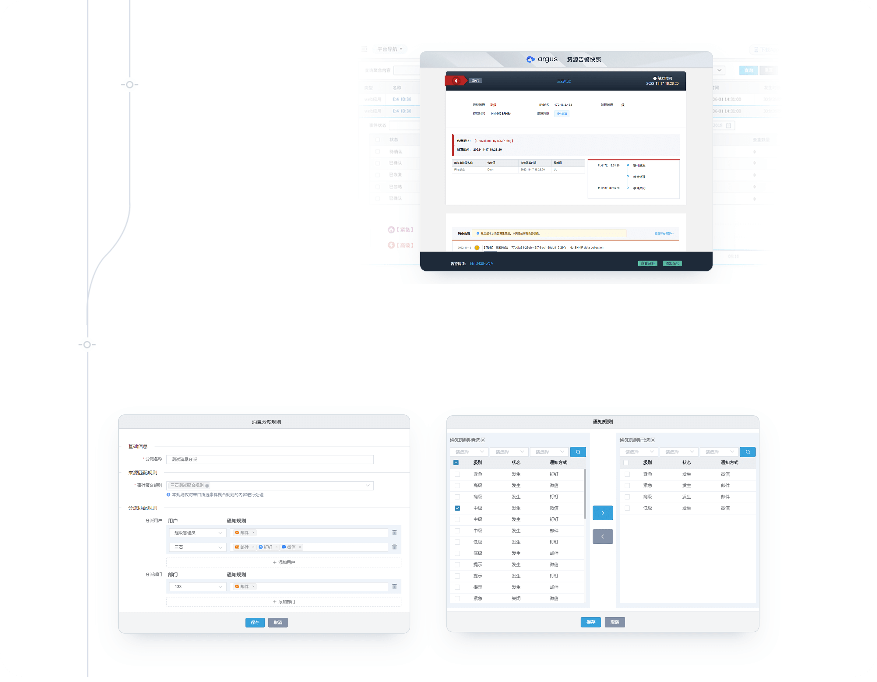Open the 138 department dropdown
This screenshot has height=682, width=877.
click(x=198, y=586)
